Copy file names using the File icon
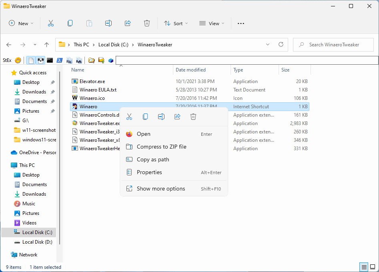The height and width of the screenshot is (272, 379). click(69, 60)
